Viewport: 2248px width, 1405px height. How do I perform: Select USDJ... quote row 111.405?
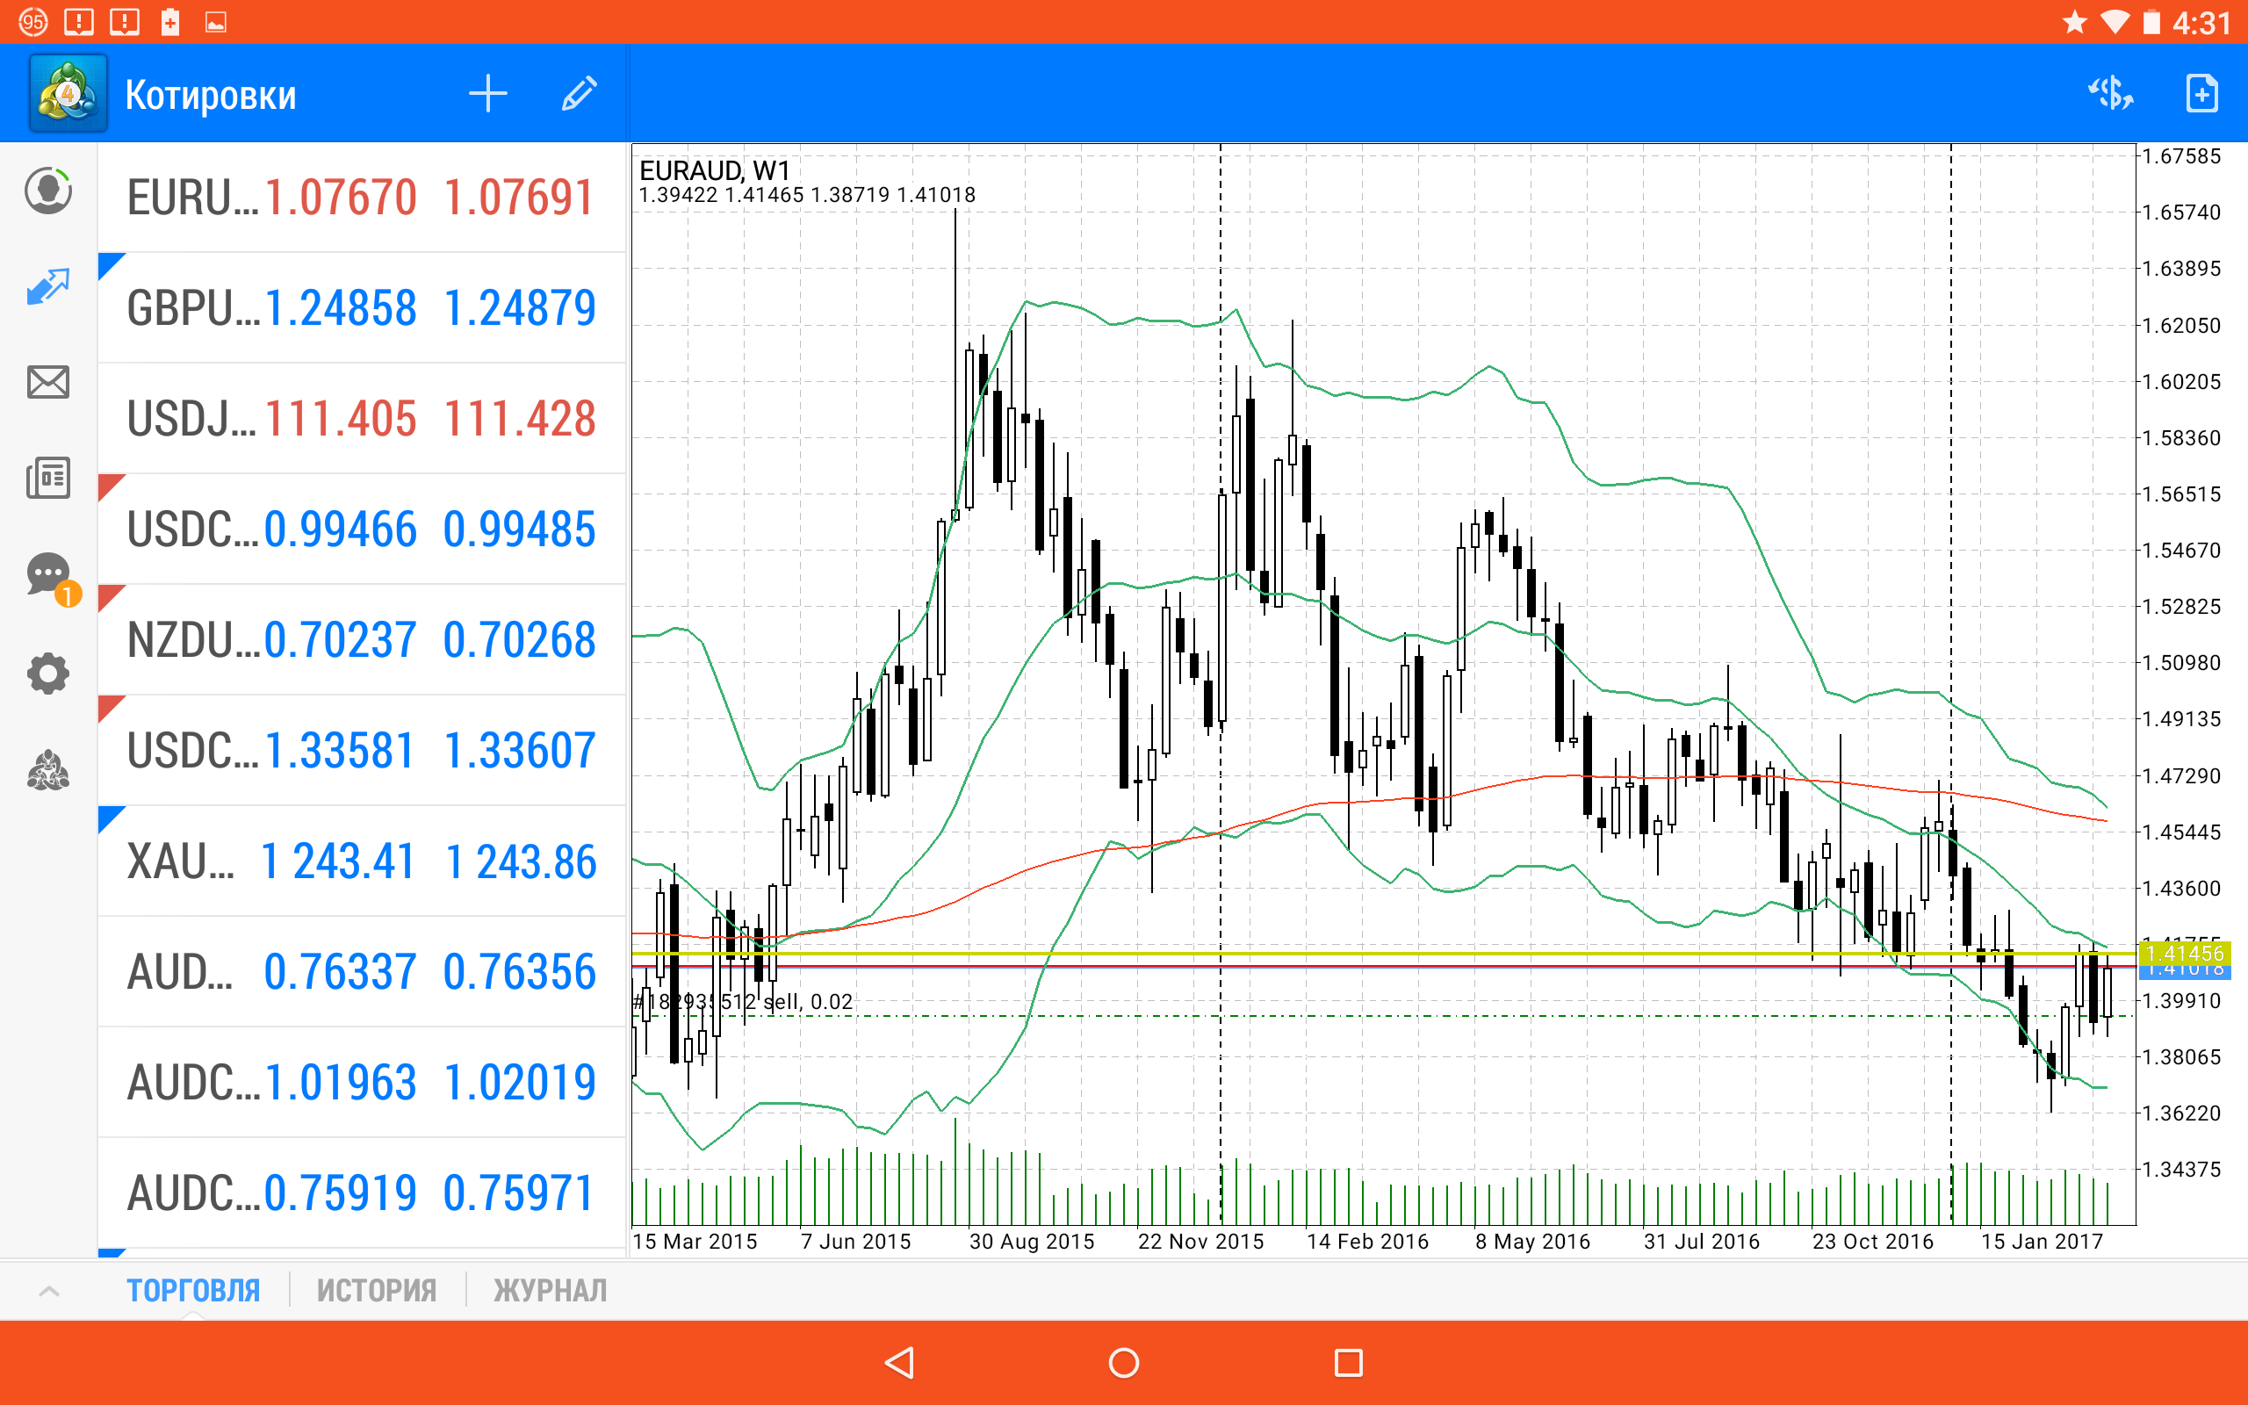[x=362, y=418]
